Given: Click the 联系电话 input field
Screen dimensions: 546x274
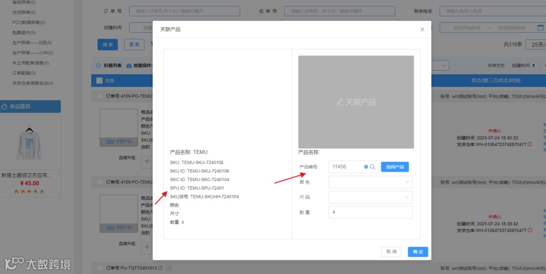Looking at the screenshot, I should pyautogui.click(x=493, y=11).
